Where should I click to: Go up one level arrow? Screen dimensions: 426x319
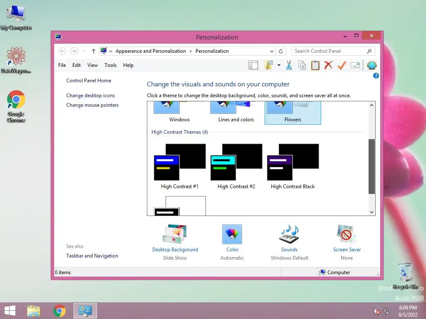click(x=94, y=51)
